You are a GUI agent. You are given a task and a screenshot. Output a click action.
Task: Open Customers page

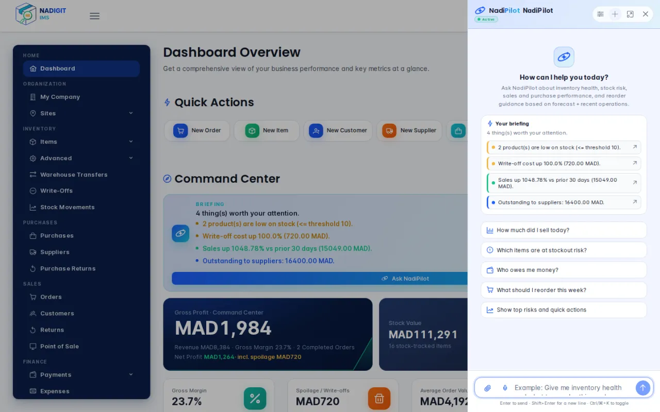(x=81, y=313)
